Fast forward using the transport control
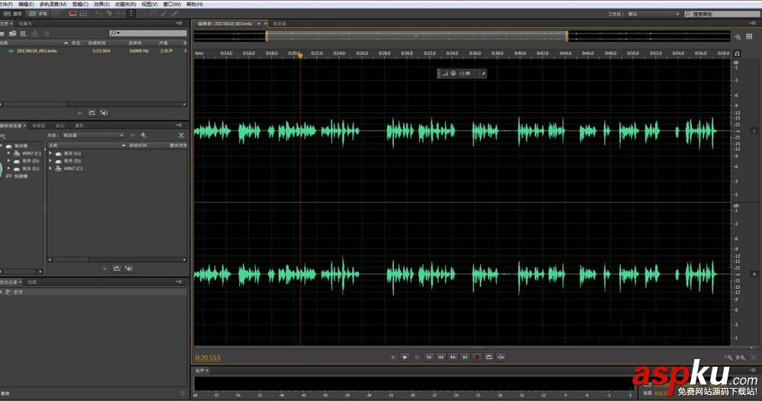Viewport: 762px width, 401px height. pos(453,358)
